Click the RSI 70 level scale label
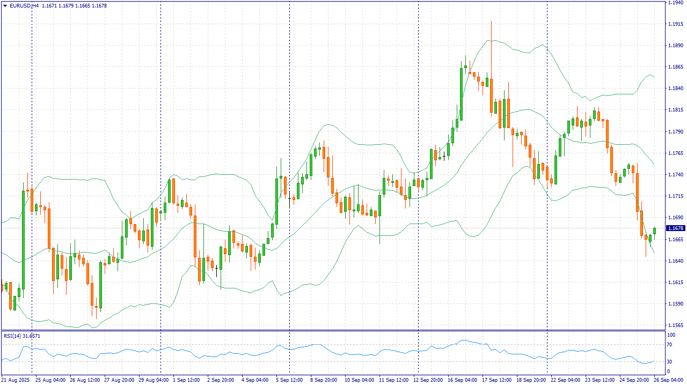 pos(669,347)
